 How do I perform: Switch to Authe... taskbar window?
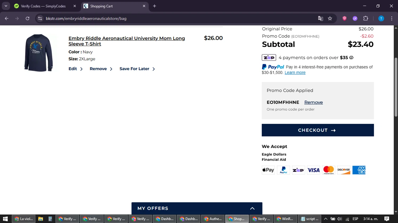(213, 219)
